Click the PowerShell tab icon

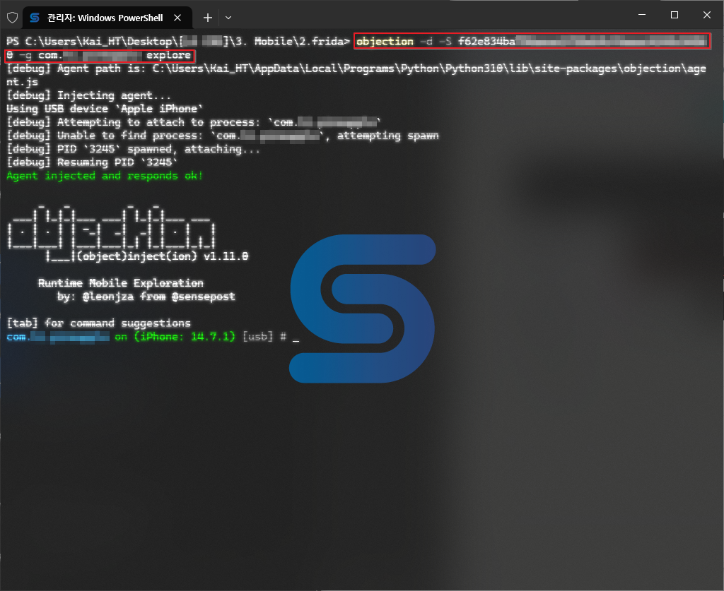(35, 18)
